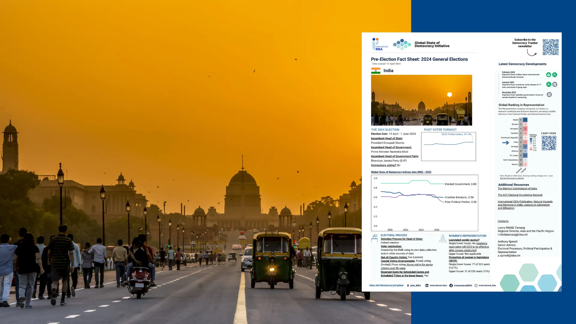The width and height of the screenshot is (576, 324).
Task: Click Credible Elections, 0.59 chart label
Action: tap(459, 197)
